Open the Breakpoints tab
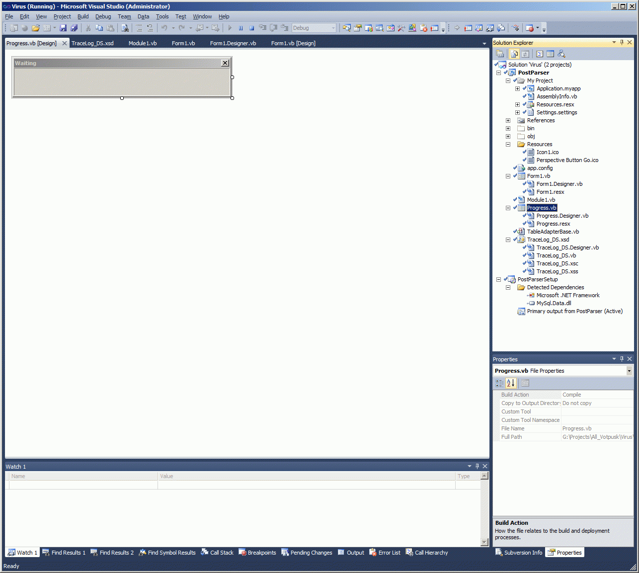Viewport: 639px width, 573px height. point(257,552)
